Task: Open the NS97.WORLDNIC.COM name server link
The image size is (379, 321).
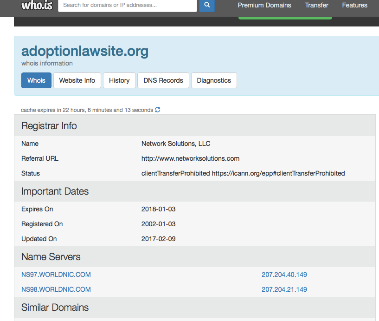Action: pyautogui.click(x=56, y=275)
